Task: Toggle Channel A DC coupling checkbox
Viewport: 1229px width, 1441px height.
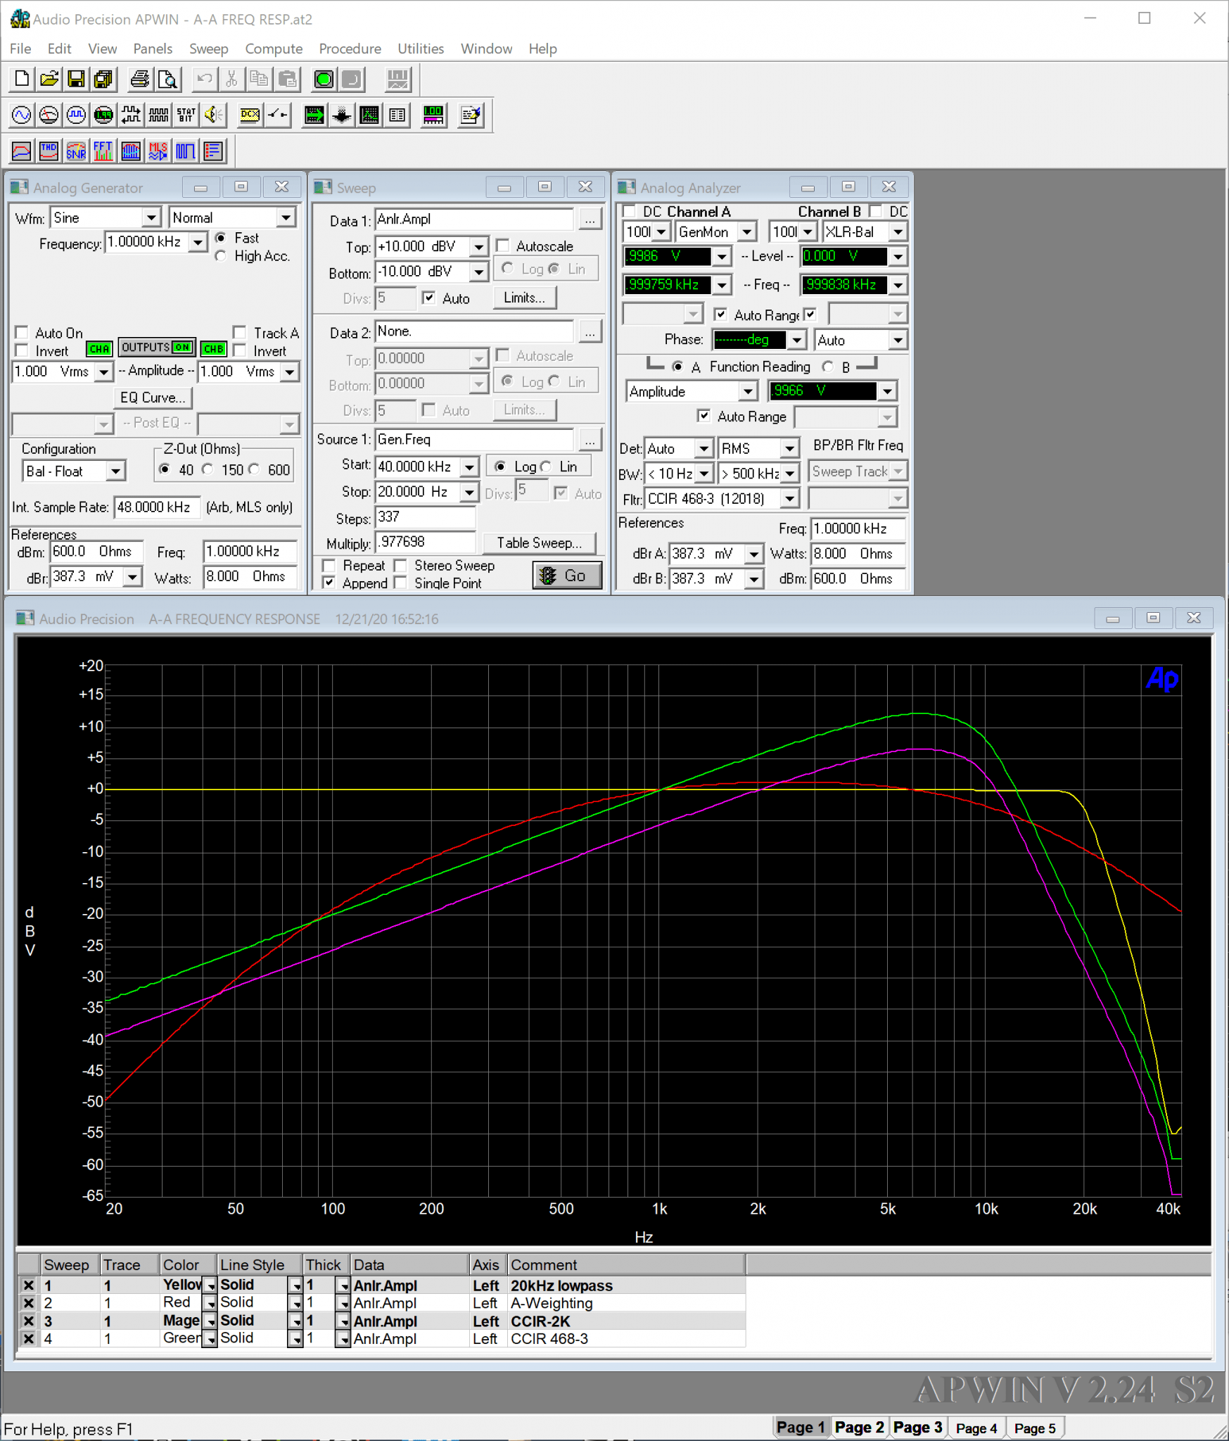Action: [630, 211]
